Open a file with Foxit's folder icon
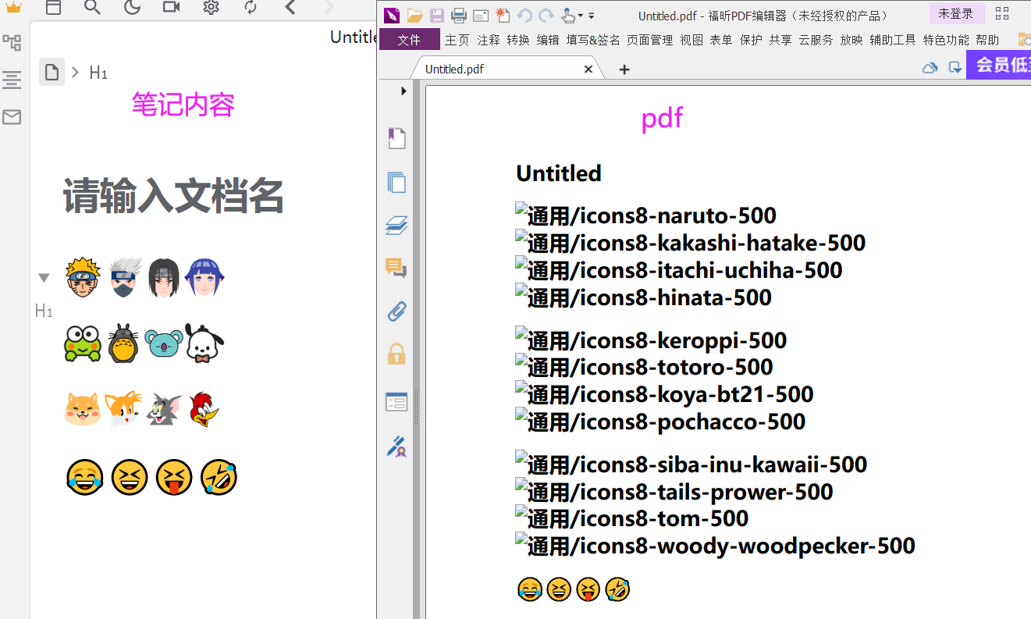 (x=414, y=15)
